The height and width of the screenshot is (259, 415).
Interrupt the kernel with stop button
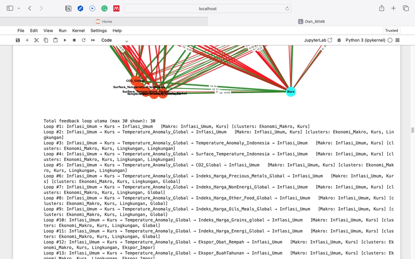click(74, 40)
